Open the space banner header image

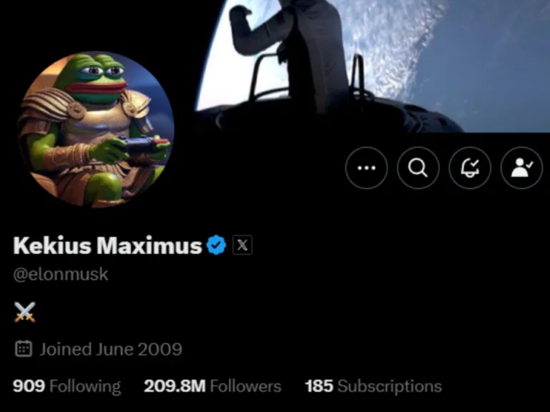[x=372, y=66]
